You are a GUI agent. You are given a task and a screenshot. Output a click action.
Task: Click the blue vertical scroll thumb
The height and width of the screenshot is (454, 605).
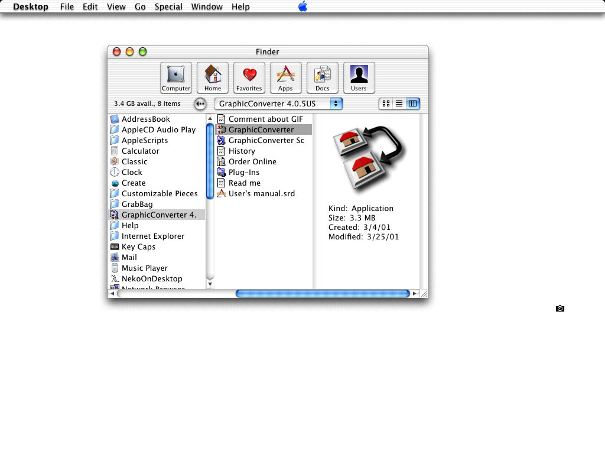click(210, 161)
